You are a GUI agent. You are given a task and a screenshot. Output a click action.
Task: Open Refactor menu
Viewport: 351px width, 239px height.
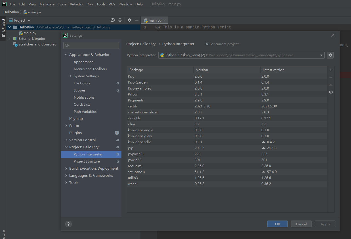pos(77,4)
